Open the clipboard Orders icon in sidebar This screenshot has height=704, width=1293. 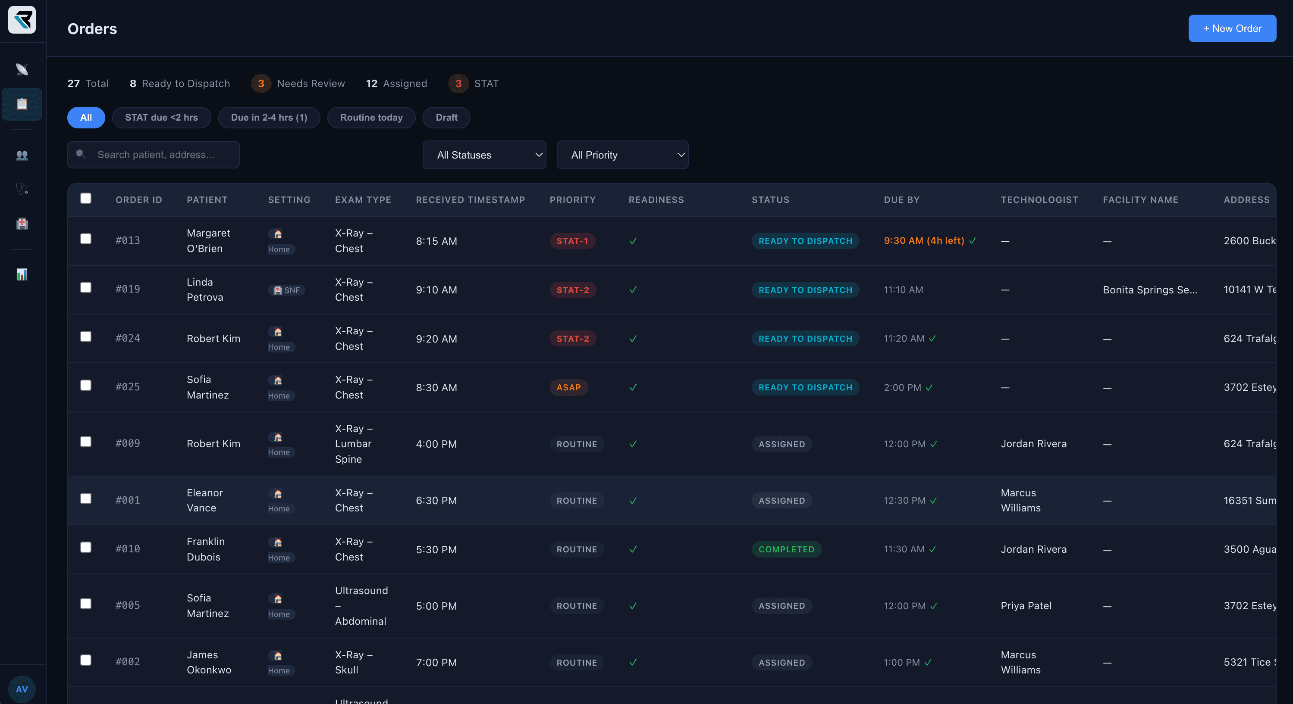(22, 104)
